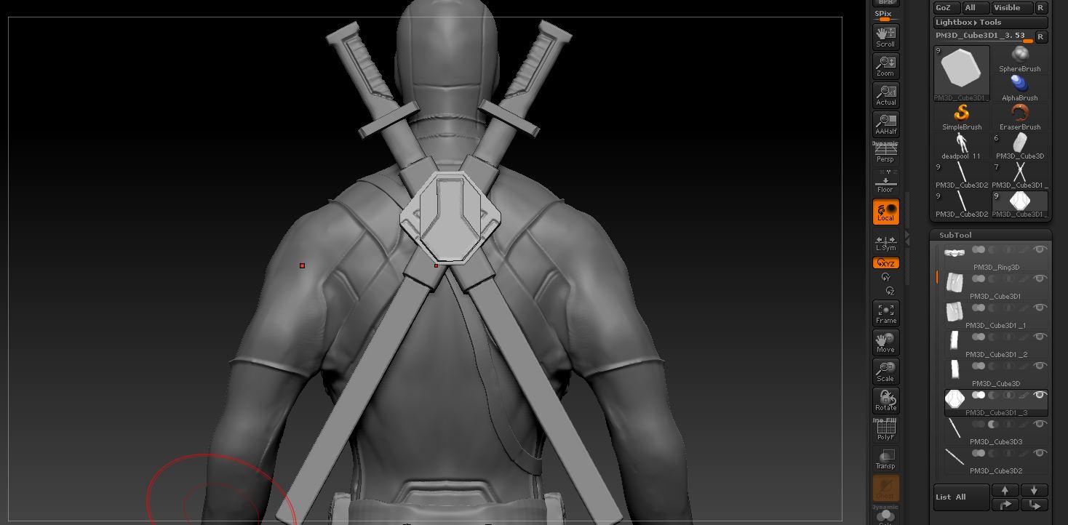1068x525 pixels.
Task: Select the PM3D_Cube3D1 subtool
Action: pyautogui.click(x=996, y=286)
